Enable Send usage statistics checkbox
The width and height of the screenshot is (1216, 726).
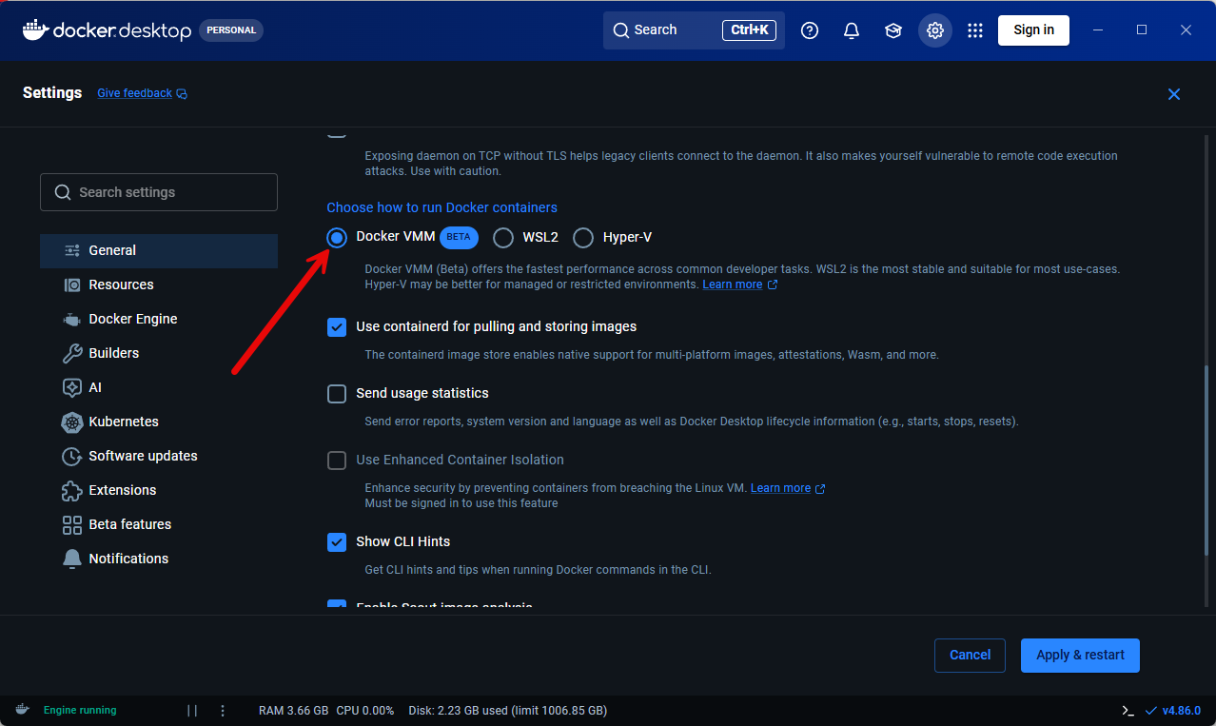click(337, 394)
